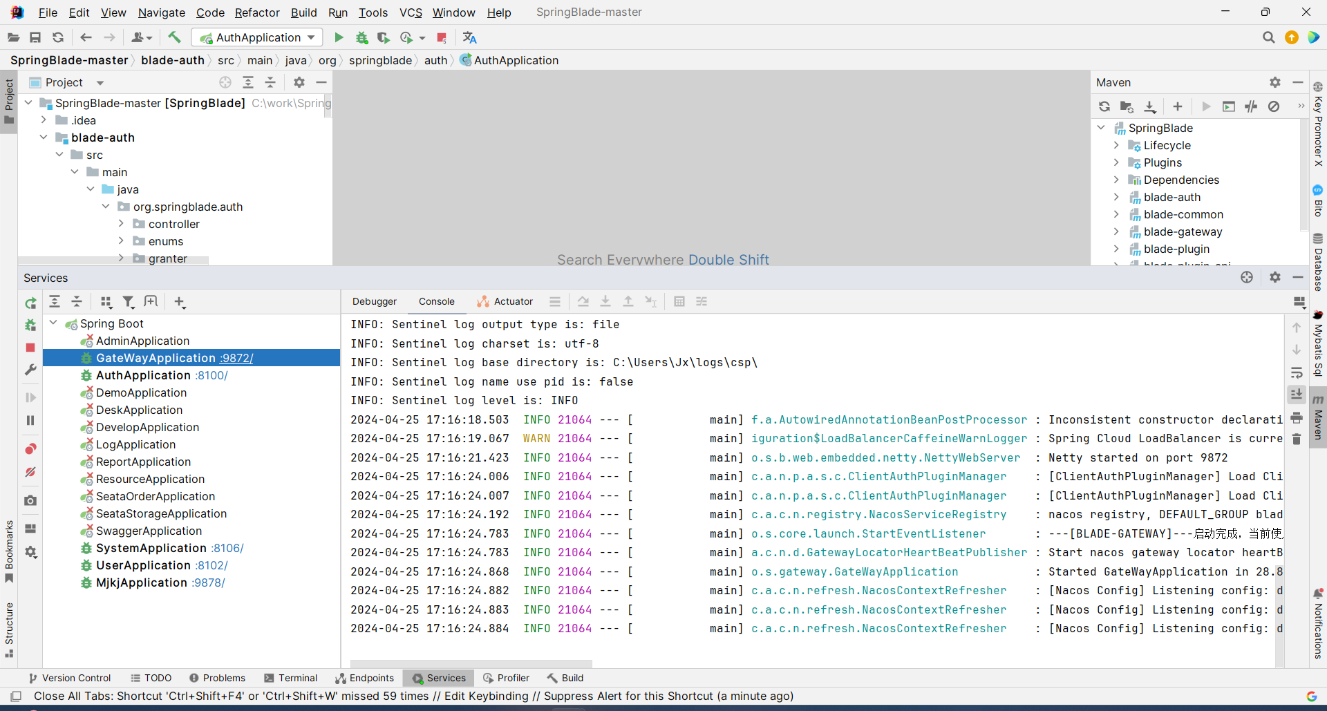The width and height of the screenshot is (1327, 711).
Task: Click the camera thread dump icon
Action: coord(30,500)
